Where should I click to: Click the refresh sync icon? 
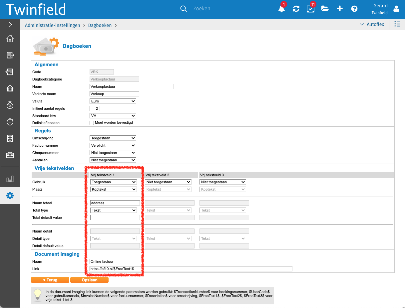pos(296,9)
